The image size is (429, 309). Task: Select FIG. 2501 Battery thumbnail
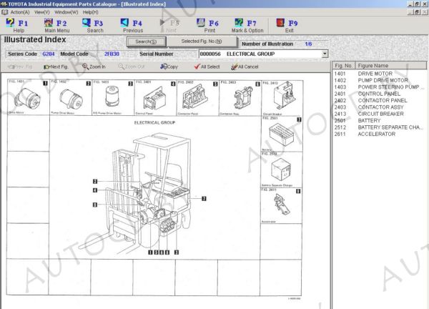click(282, 134)
